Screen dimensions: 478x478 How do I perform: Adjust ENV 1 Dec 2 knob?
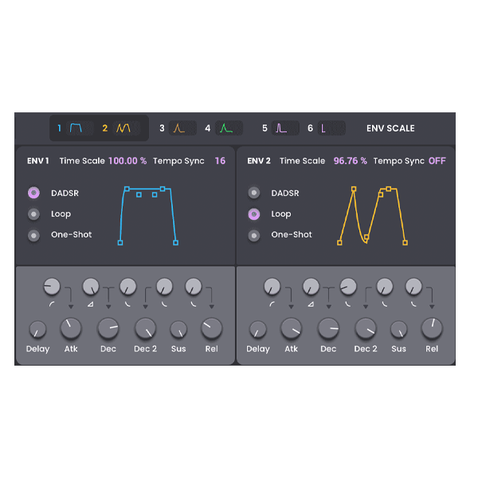click(146, 328)
